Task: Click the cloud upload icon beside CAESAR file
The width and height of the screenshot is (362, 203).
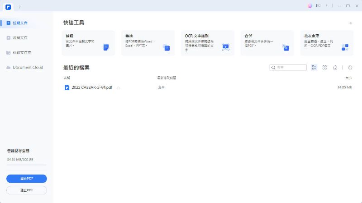Action: (x=119, y=88)
